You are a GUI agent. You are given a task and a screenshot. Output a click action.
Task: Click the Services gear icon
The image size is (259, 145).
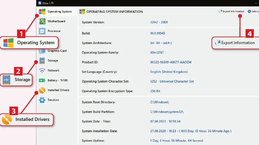[x=42, y=100]
